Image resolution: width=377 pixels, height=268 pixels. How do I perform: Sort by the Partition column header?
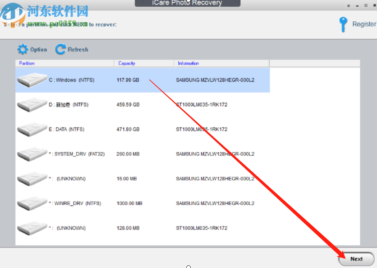(64, 63)
